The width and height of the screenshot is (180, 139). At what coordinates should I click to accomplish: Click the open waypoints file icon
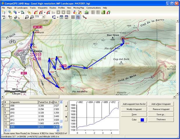29,12
